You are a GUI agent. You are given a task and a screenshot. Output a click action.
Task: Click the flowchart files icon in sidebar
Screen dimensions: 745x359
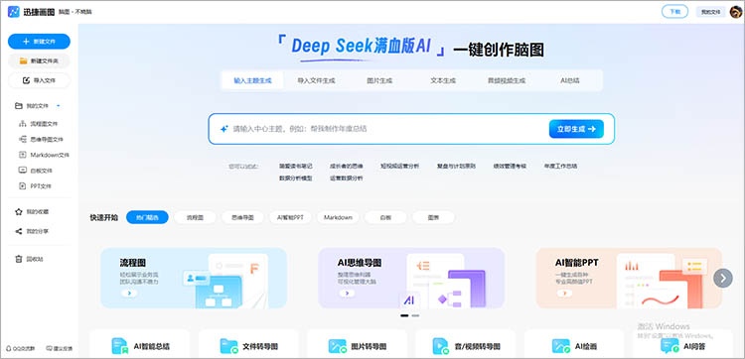22,124
